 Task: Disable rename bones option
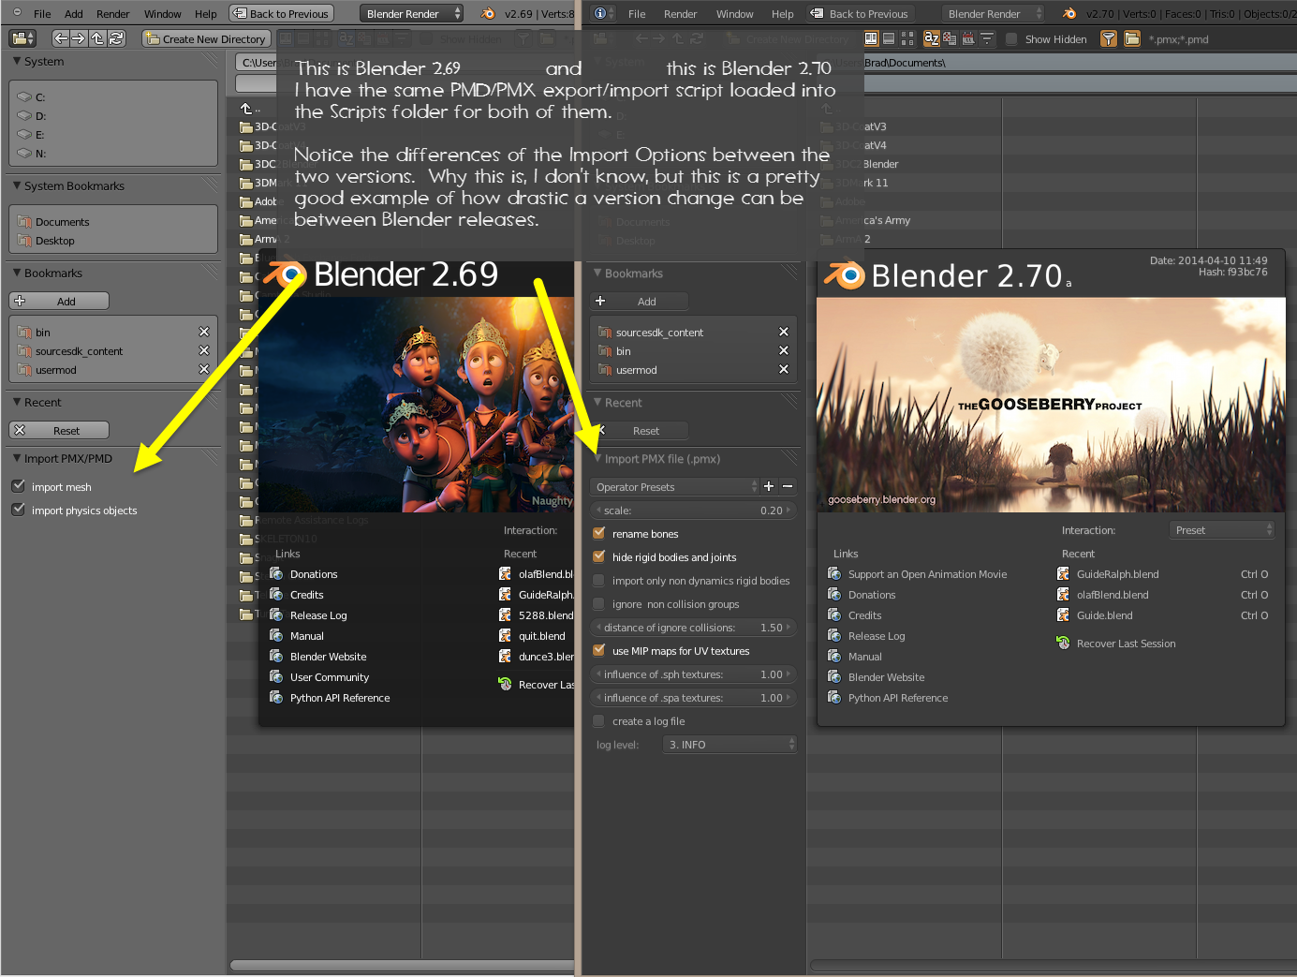point(599,533)
